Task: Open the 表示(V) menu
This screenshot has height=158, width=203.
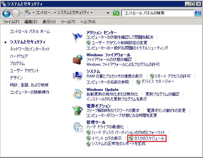Action: 49,22
